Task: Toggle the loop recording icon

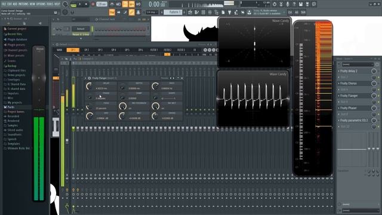Action: pos(138,4)
